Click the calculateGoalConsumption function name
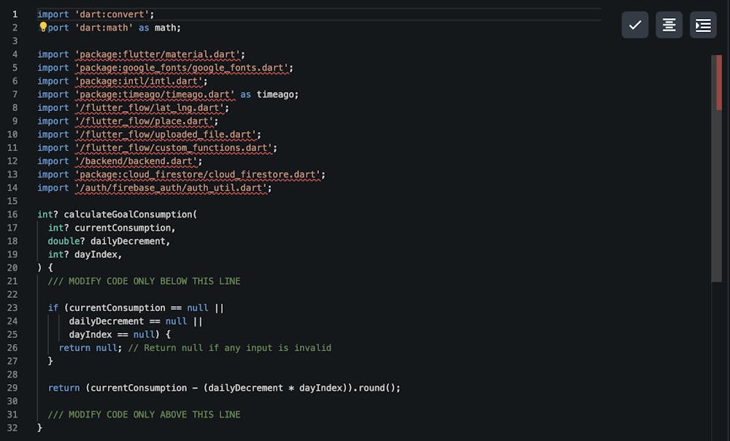730x441 pixels. [x=128, y=215]
